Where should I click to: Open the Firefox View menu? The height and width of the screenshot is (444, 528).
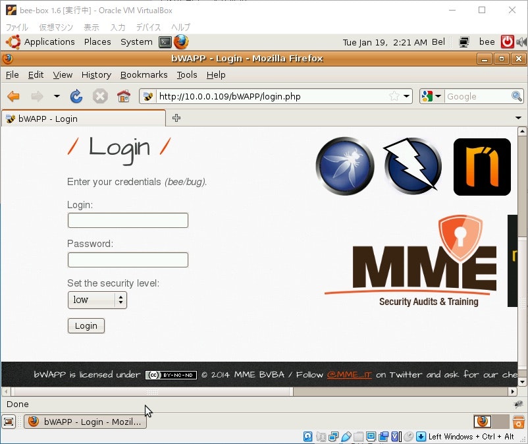tap(63, 75)
